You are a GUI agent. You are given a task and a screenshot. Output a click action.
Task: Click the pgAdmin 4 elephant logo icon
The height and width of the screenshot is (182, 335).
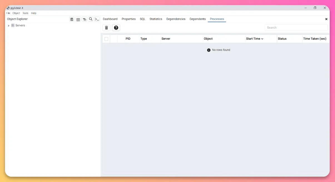[8, 8]
